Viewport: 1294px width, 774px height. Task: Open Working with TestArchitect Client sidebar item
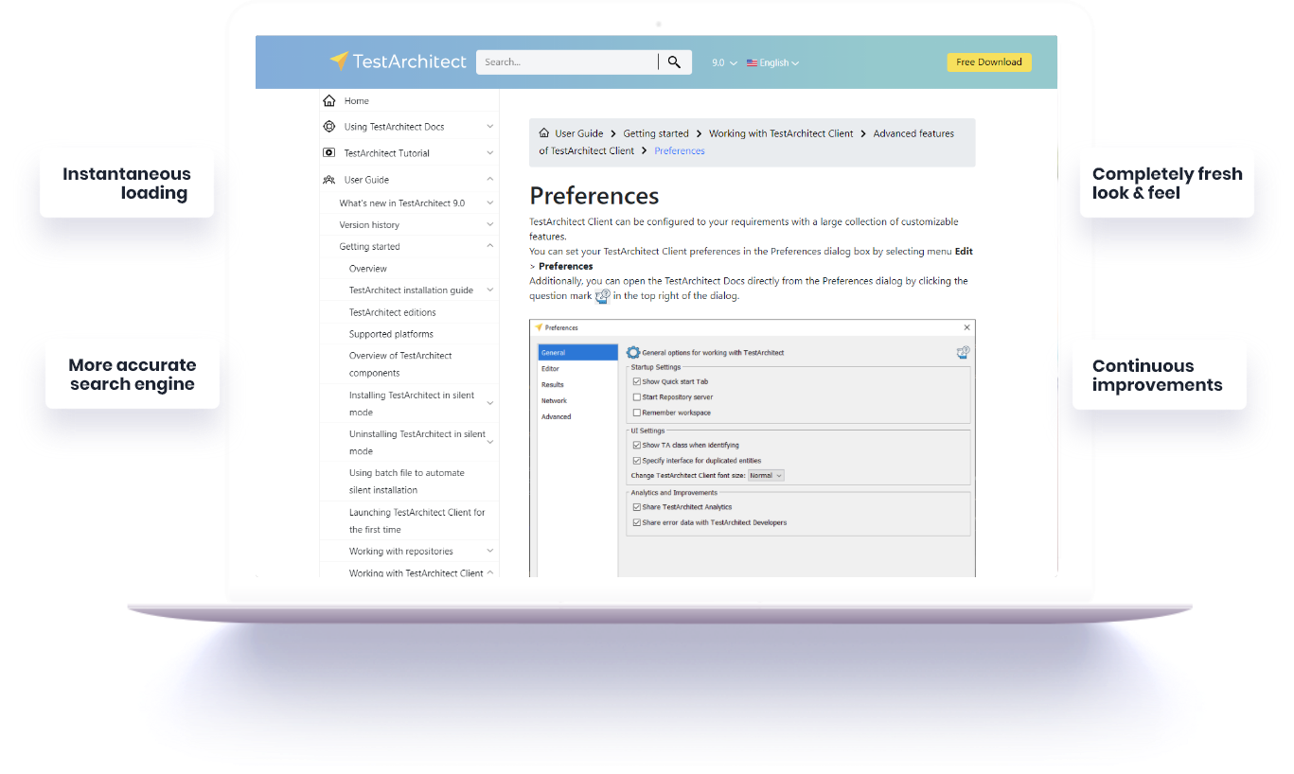(417, 572)
